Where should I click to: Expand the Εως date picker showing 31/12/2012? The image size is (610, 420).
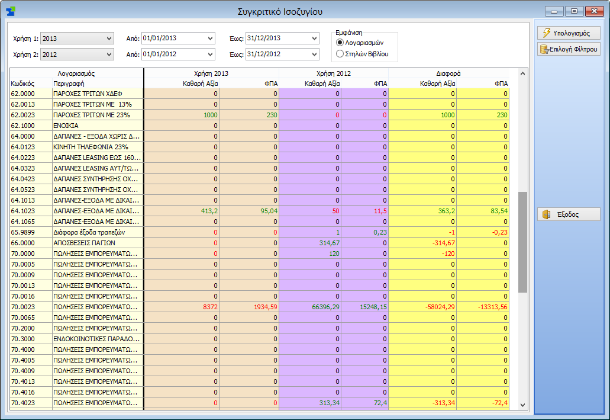[x=314, y=54]
